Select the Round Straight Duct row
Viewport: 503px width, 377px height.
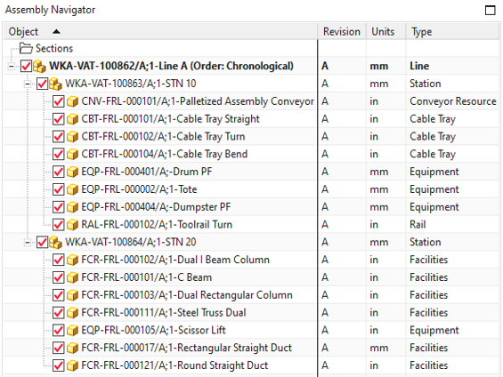click(x=251, y=365)
